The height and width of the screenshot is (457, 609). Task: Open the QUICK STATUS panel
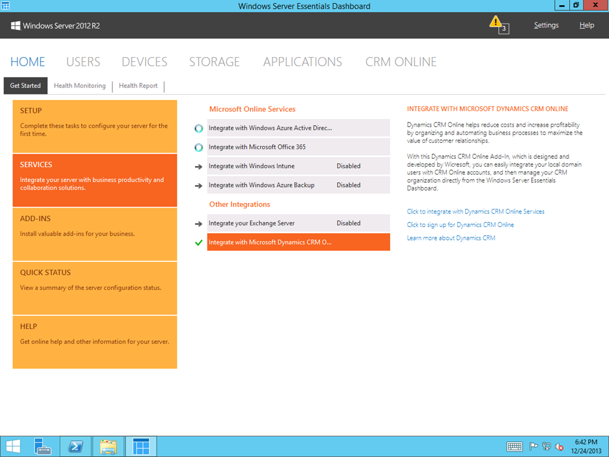click(x=95, y=288)
